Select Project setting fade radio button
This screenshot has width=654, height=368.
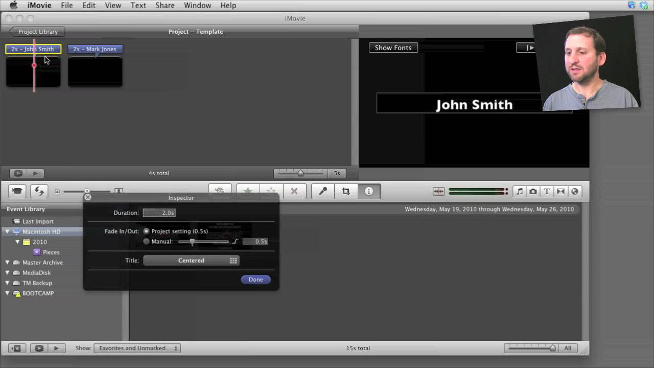point(146,231)
